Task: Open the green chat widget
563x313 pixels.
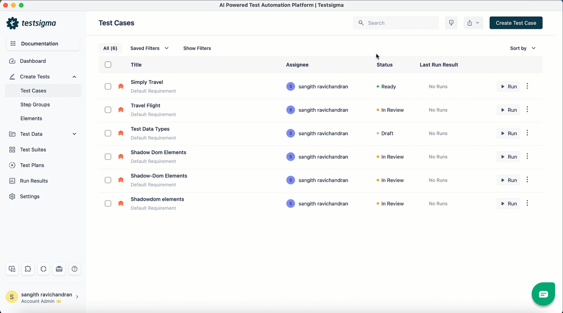Action: [543, 294]
